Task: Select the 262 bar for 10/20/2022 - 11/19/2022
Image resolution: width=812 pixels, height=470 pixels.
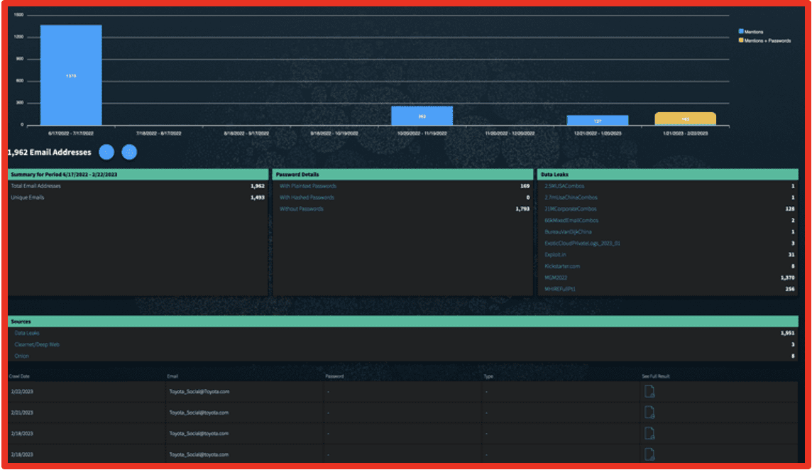Action: [x=422, y=116]
